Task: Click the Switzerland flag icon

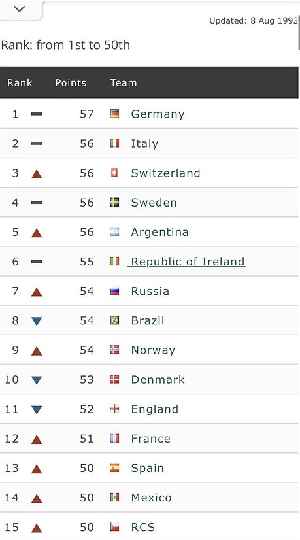Action: click(x=114, y=173)
